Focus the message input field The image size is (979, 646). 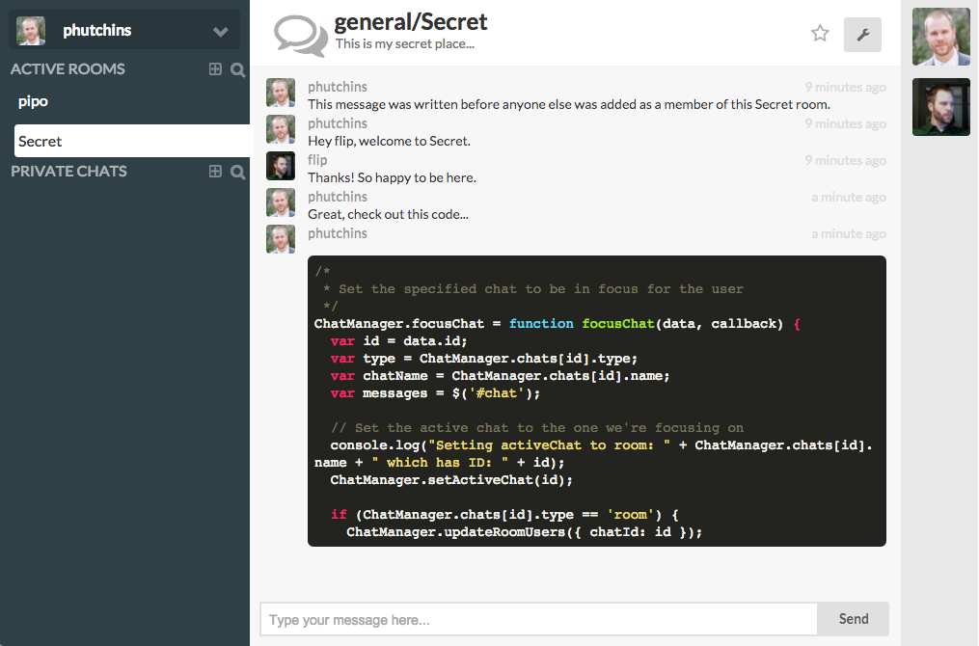(x=538, y=619)
